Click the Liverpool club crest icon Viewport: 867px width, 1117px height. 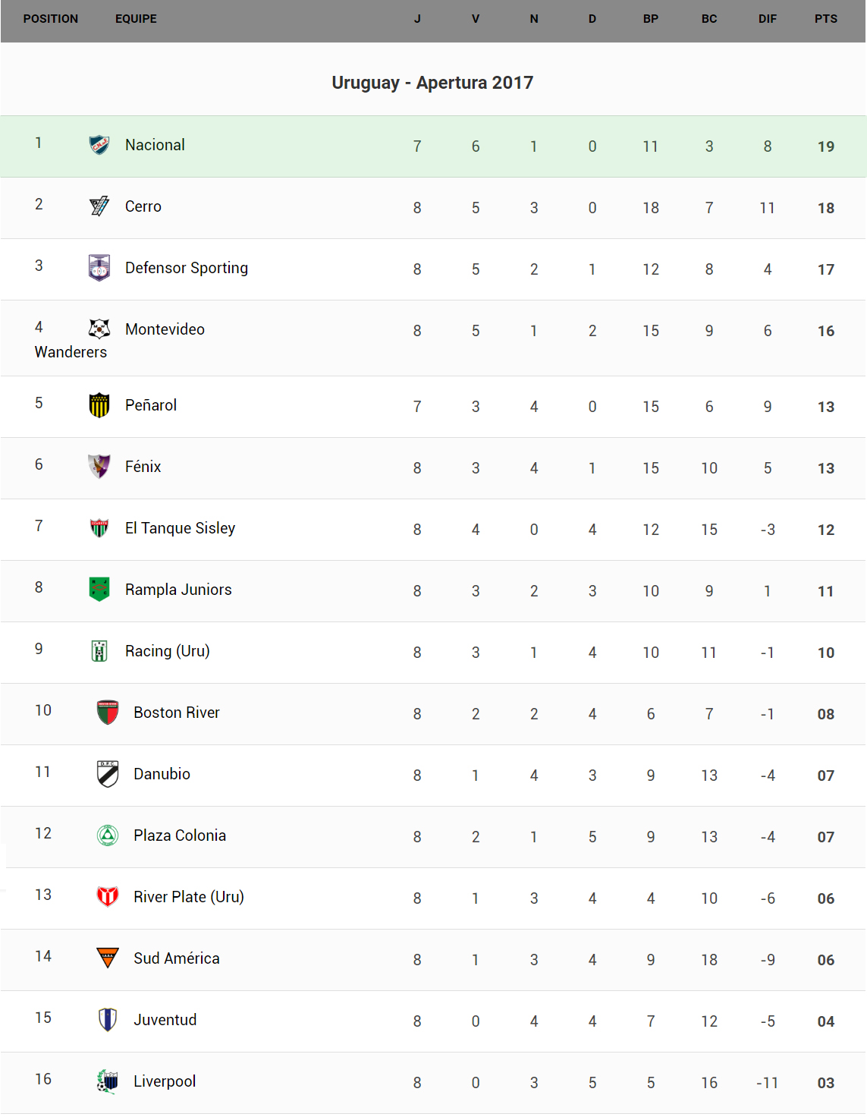coord(108,1081)
